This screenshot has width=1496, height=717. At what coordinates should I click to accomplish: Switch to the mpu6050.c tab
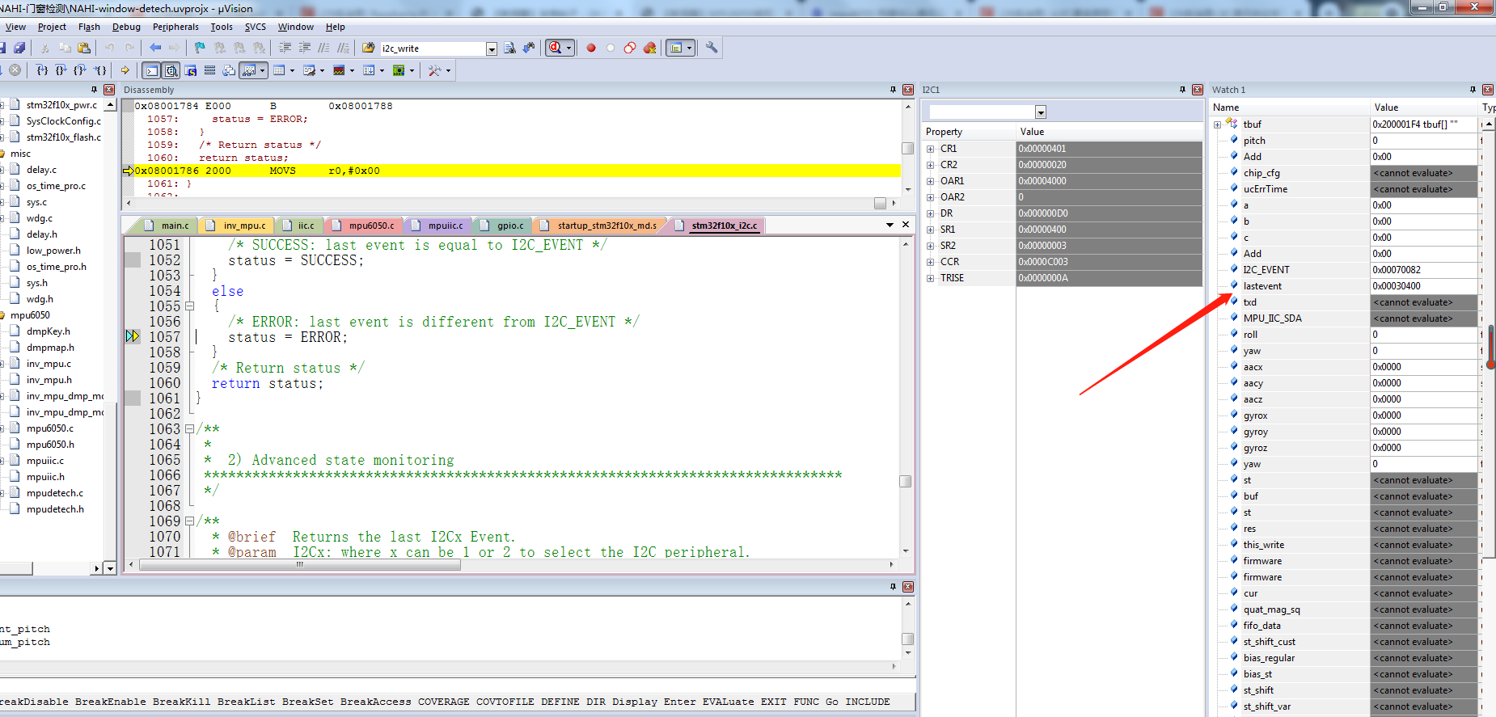366,226
